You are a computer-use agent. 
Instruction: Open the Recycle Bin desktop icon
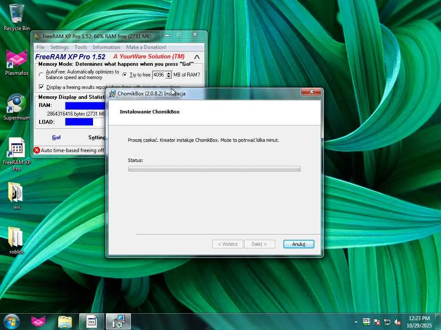pyautogui.click(x=17, y=17)
